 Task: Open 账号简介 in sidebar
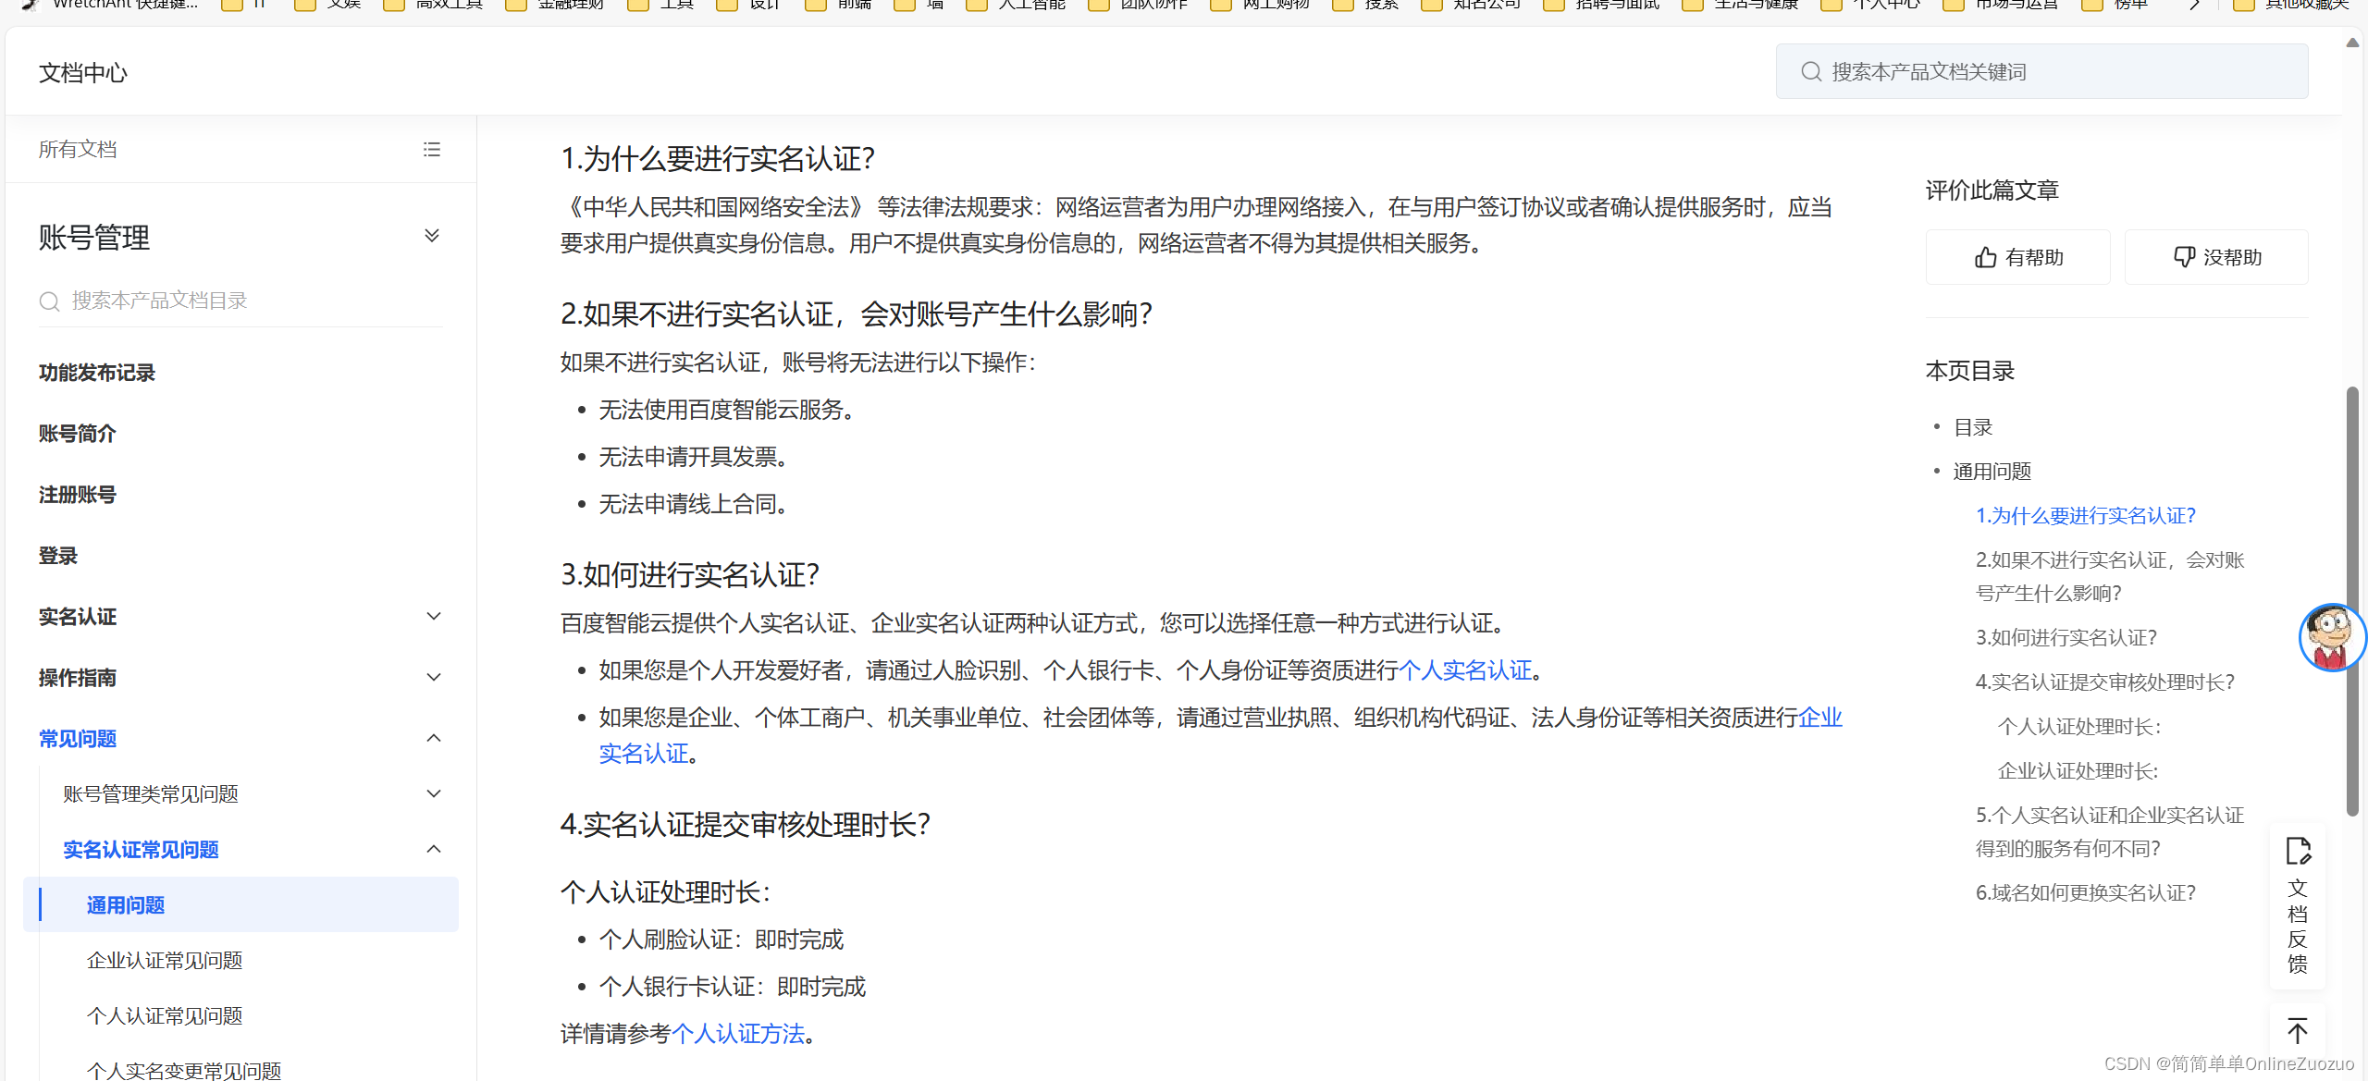pyautogui.click(x=78, y=434)
